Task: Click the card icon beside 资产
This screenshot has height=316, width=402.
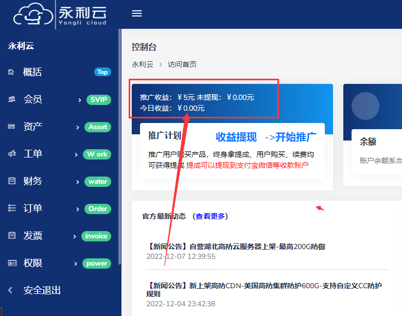Action: pos(11,127)
